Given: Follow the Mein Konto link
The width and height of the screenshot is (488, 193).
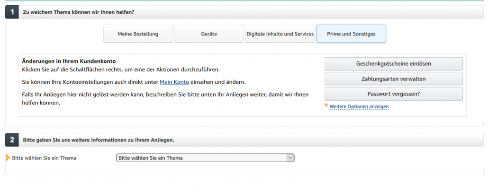Looking at the screenshot, I should tap(174, 82).
